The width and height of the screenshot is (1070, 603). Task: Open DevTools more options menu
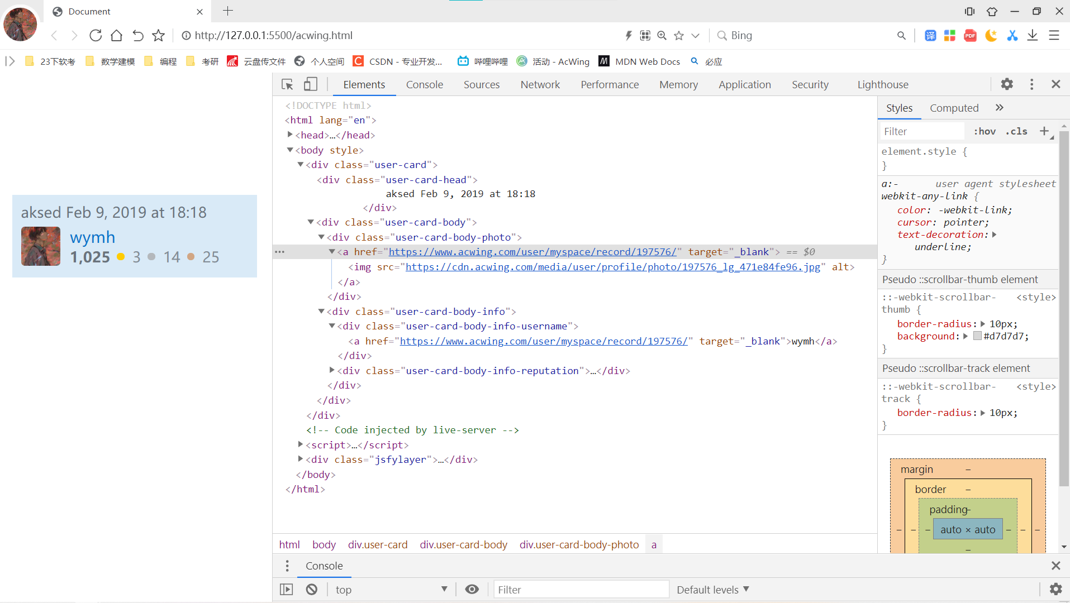[x=1031, y=84]
